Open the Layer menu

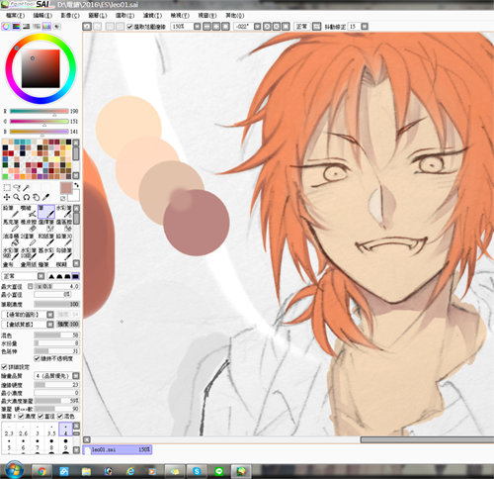98,16
